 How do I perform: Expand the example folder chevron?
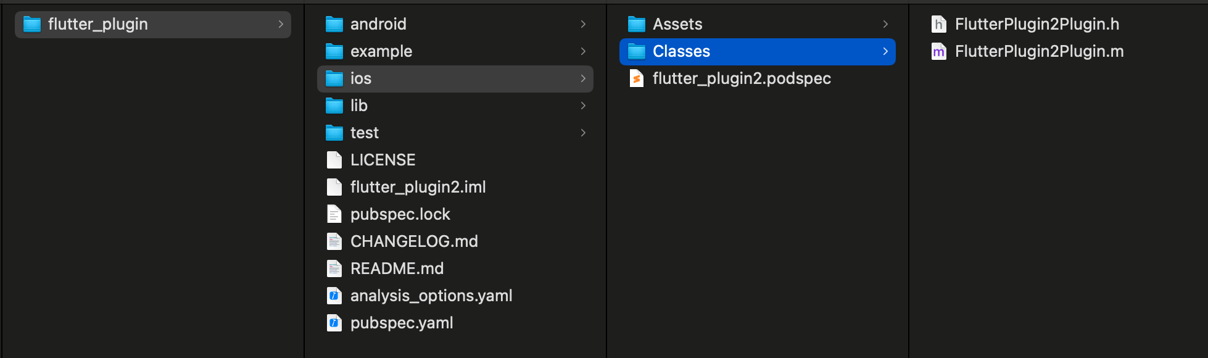pos(583,51)
